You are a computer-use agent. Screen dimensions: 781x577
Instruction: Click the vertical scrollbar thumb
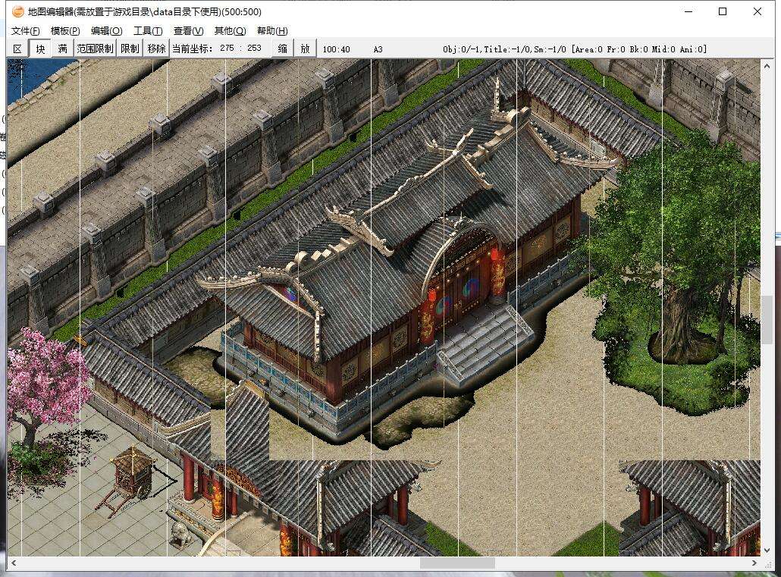pyautogui.click(x=767, y=319)
